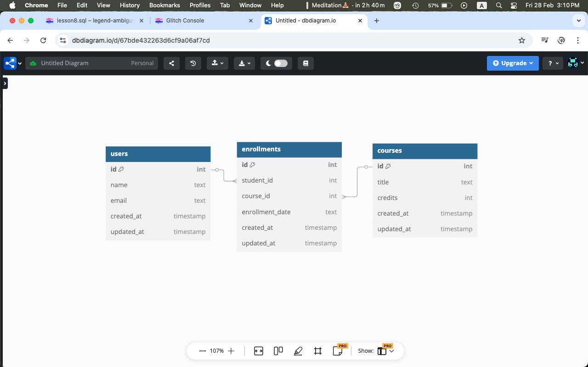This screenshot has width=588, height=367.
Task: Add a sticky note
Action: 338,351
